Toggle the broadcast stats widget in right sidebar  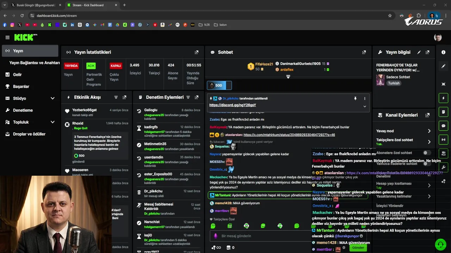point(443,140)
